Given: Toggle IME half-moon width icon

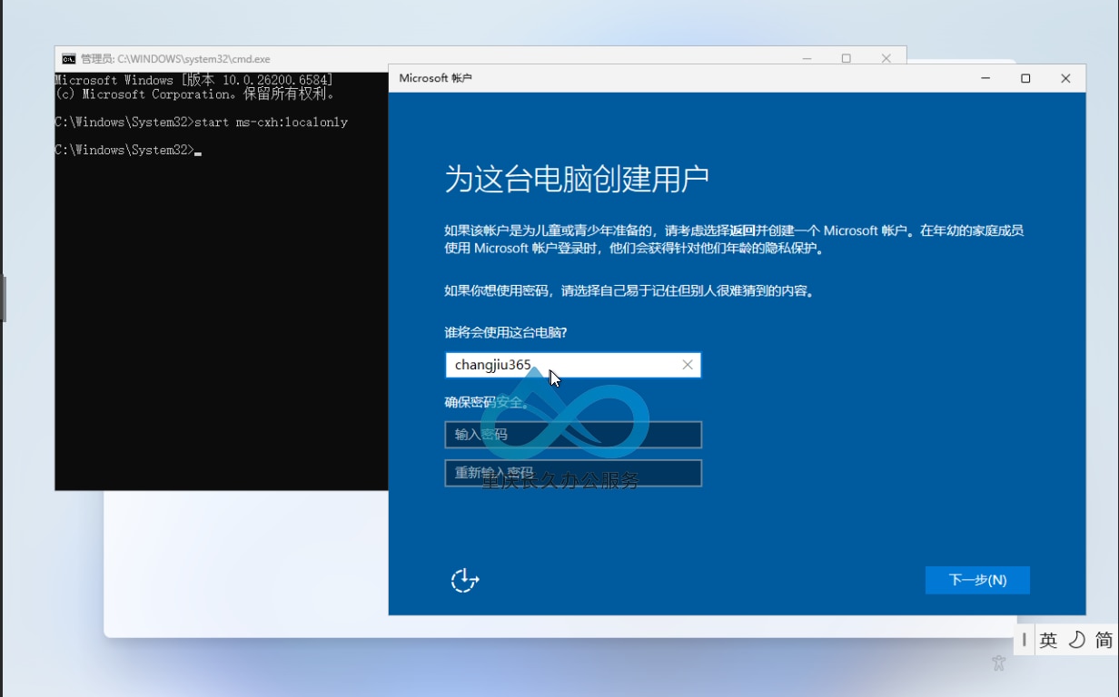Looking at the screenshot, I should tap(1076, 640).
